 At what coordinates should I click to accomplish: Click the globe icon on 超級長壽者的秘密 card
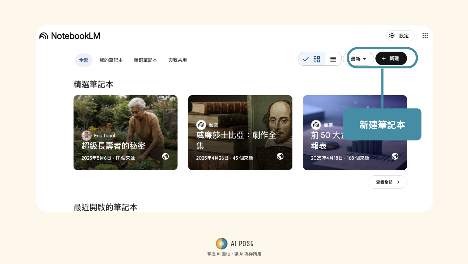pos(166,156)
